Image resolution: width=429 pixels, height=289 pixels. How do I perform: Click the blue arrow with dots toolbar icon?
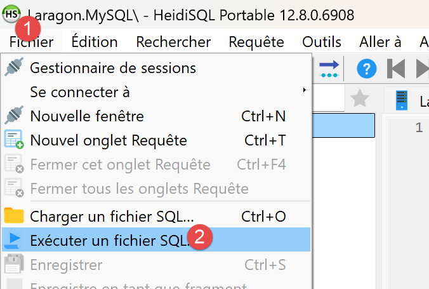point(329,69)
